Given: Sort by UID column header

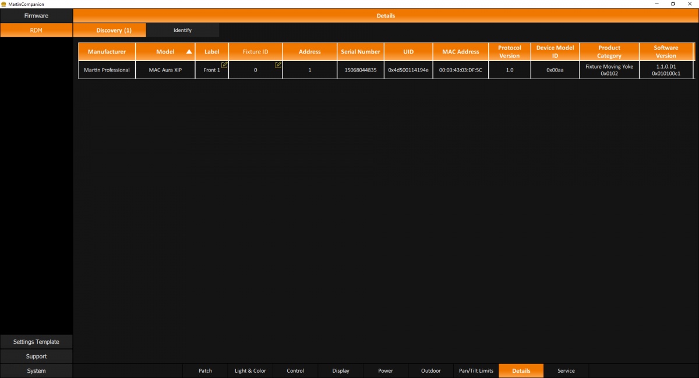Looking at the screenshot, I should (408, 52).
